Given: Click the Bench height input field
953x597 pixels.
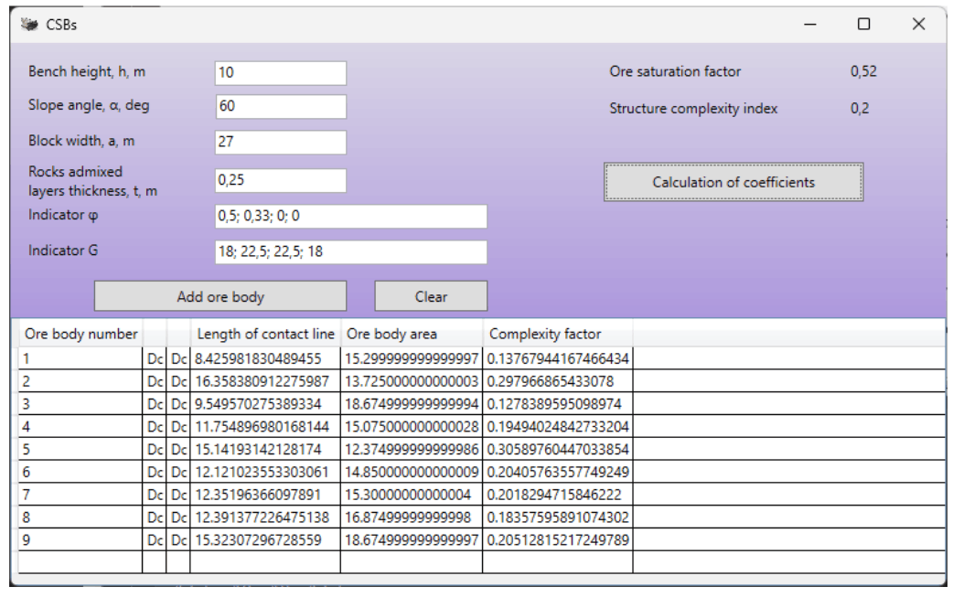Looking at the screenshot, I should pyautogui.click(x=281, y=73).
